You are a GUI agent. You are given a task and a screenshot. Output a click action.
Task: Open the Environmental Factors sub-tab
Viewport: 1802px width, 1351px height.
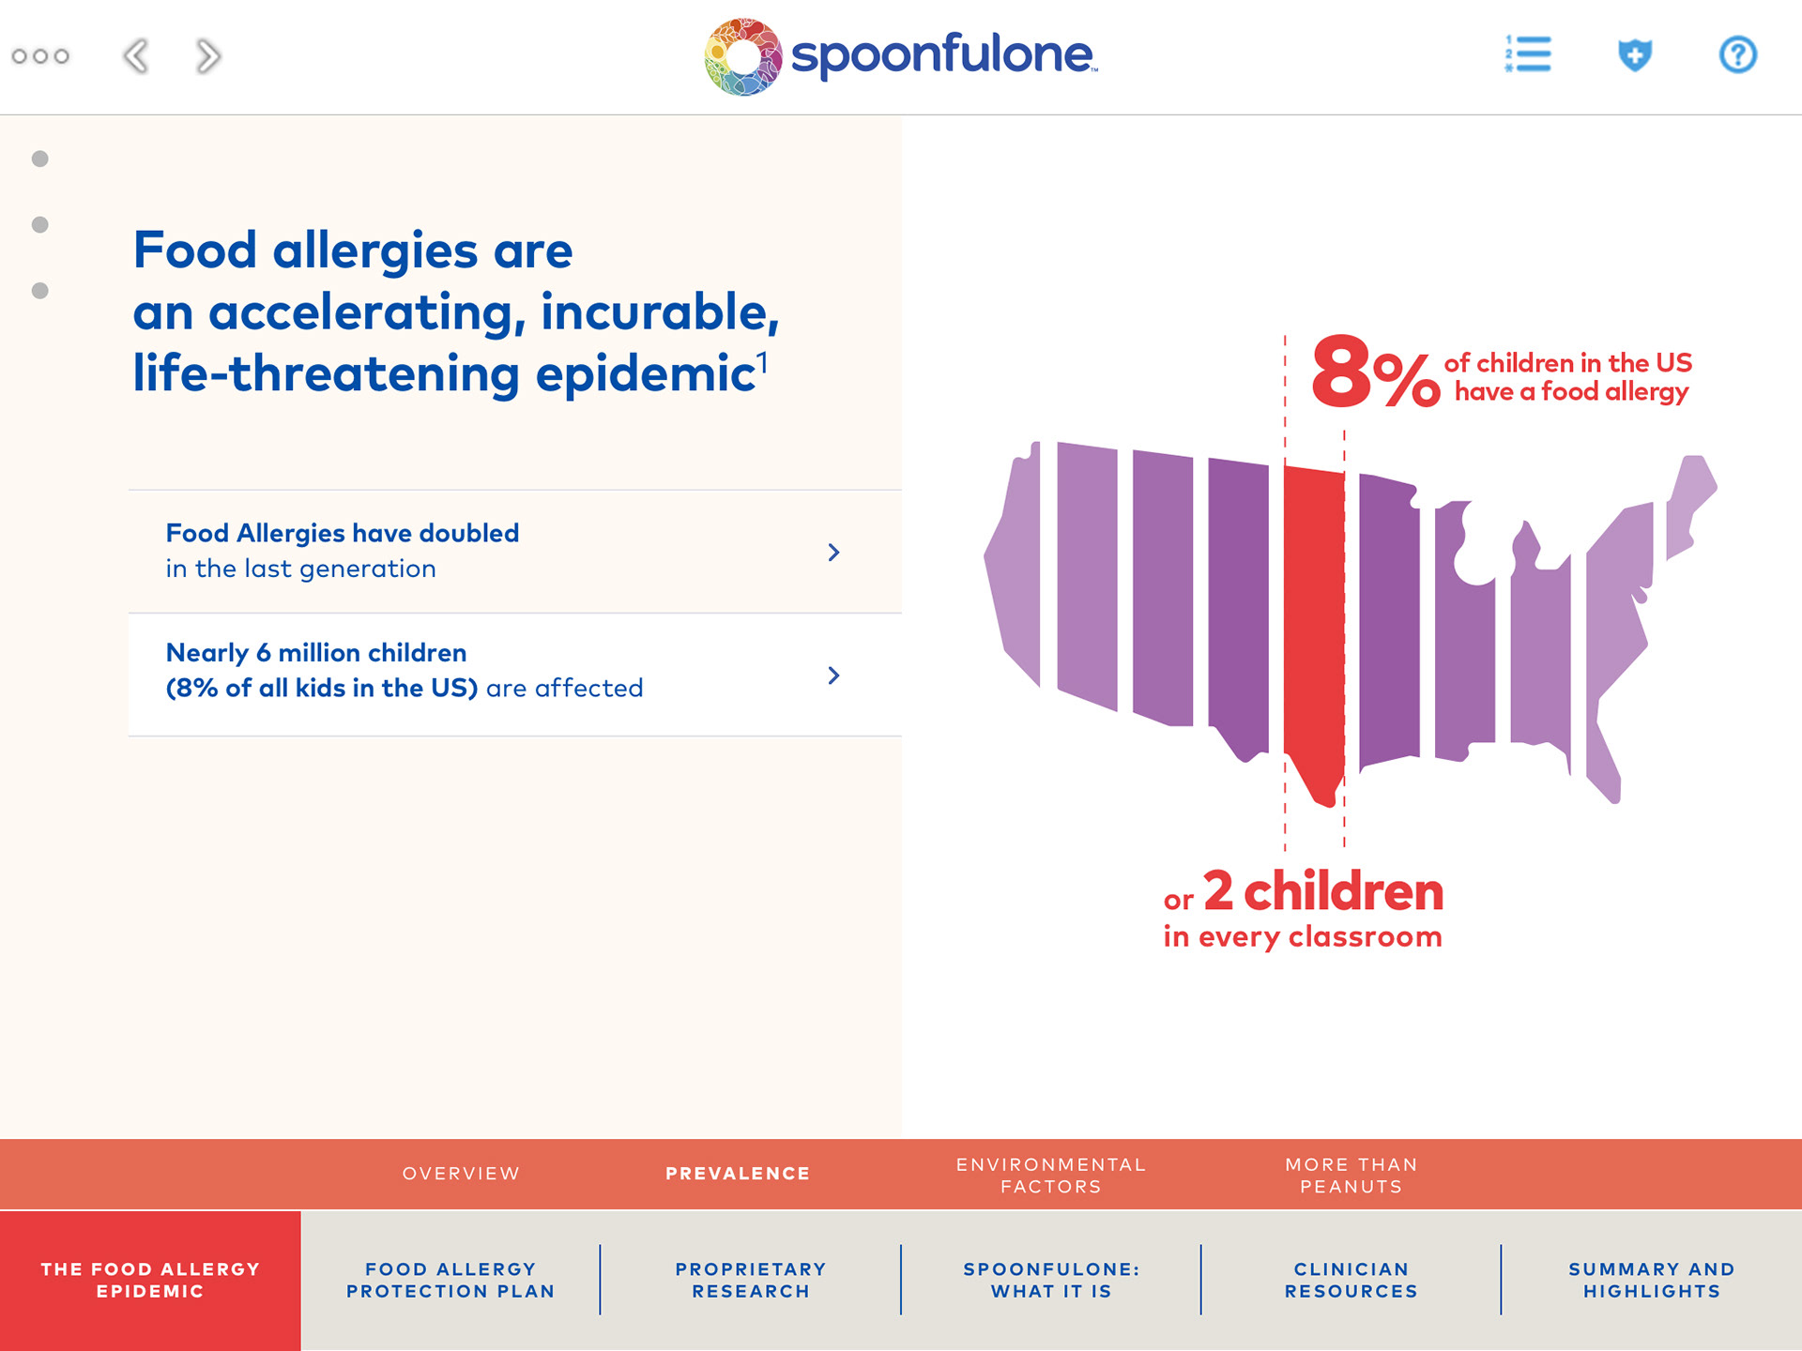point(1051,1175)
